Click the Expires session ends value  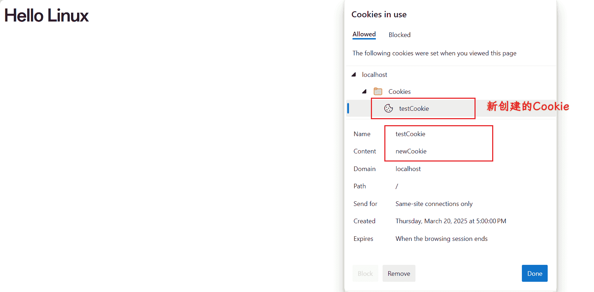[x=441, y=238]
